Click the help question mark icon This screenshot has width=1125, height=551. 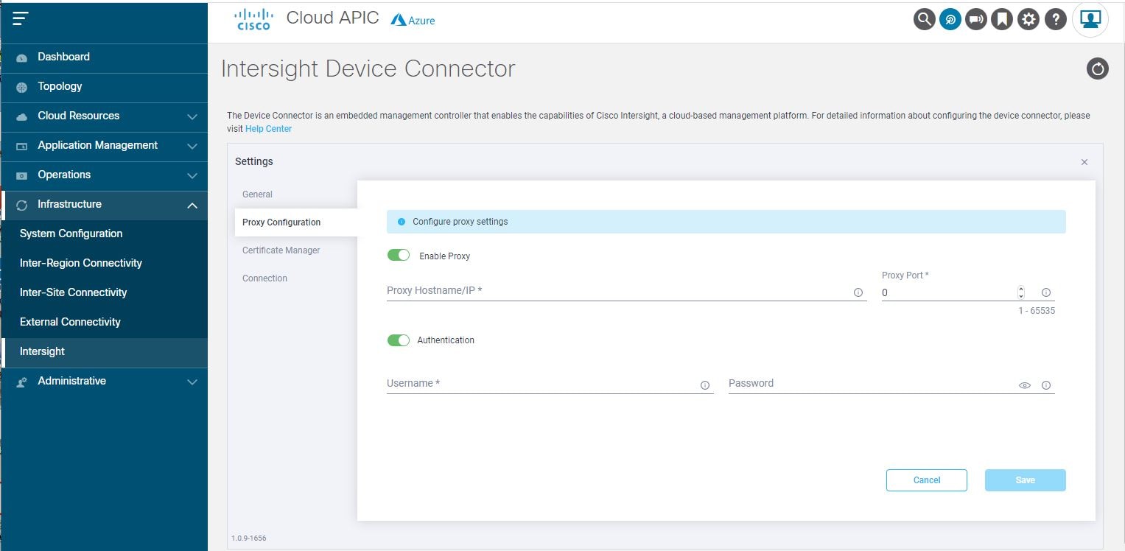click(x=1055, y=20)
